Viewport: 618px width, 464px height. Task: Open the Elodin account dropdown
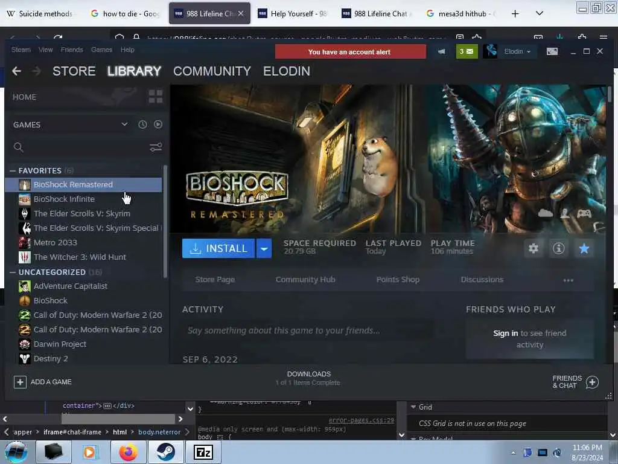pyautogui.click(x=517, y=51)
